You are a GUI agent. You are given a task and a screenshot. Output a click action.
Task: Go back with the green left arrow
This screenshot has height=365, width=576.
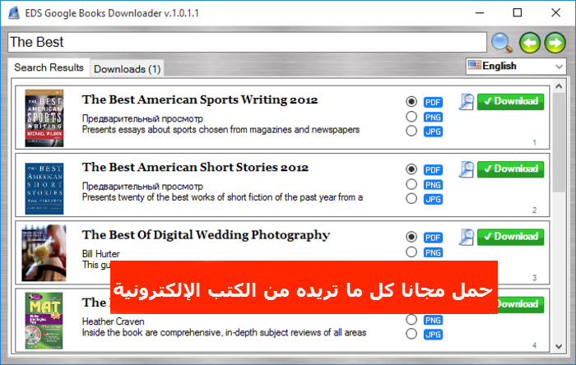click(529, 43)
